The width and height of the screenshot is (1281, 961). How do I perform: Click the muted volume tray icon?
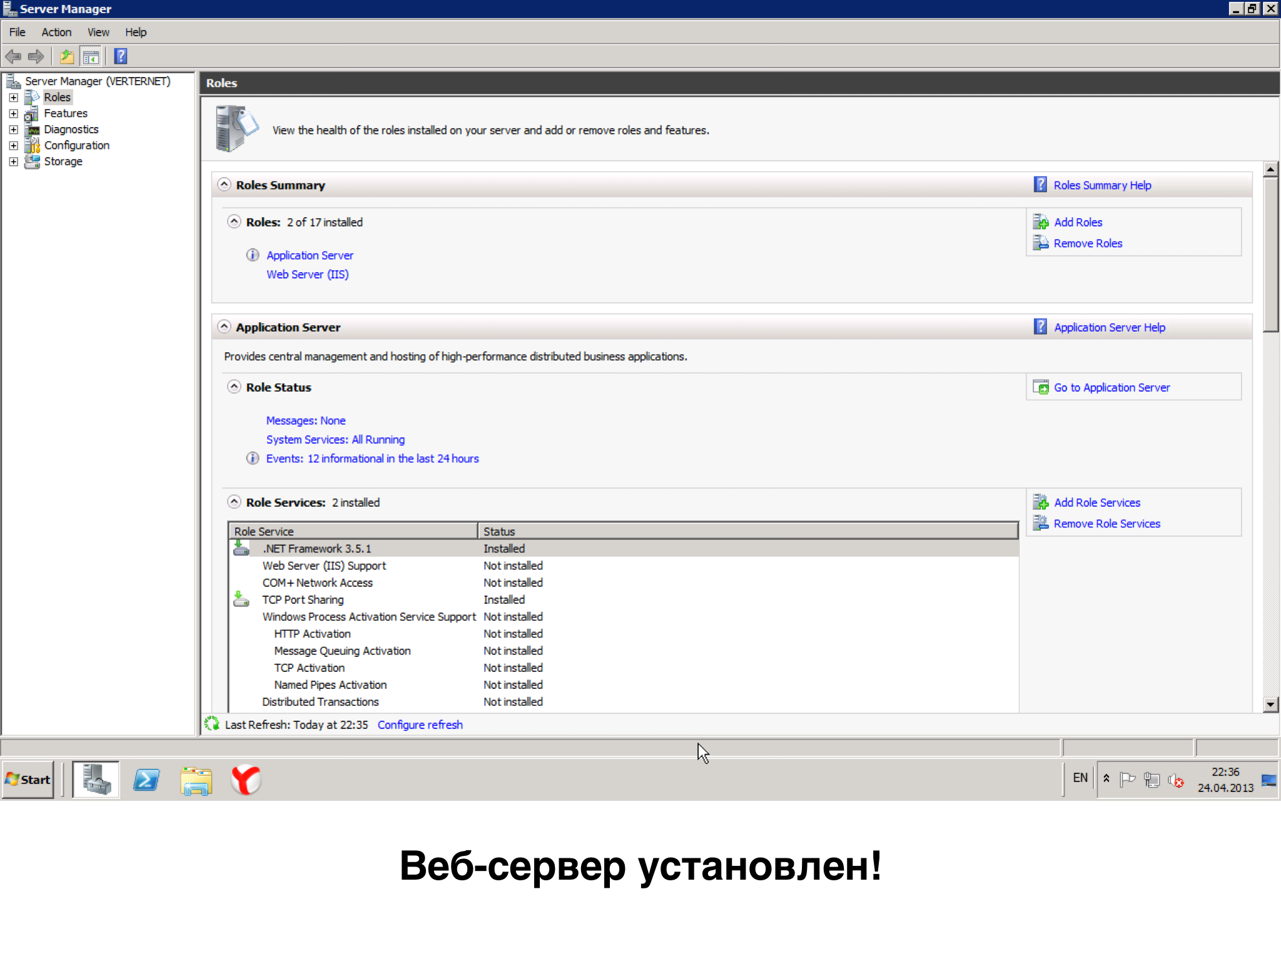point(1177,780)
